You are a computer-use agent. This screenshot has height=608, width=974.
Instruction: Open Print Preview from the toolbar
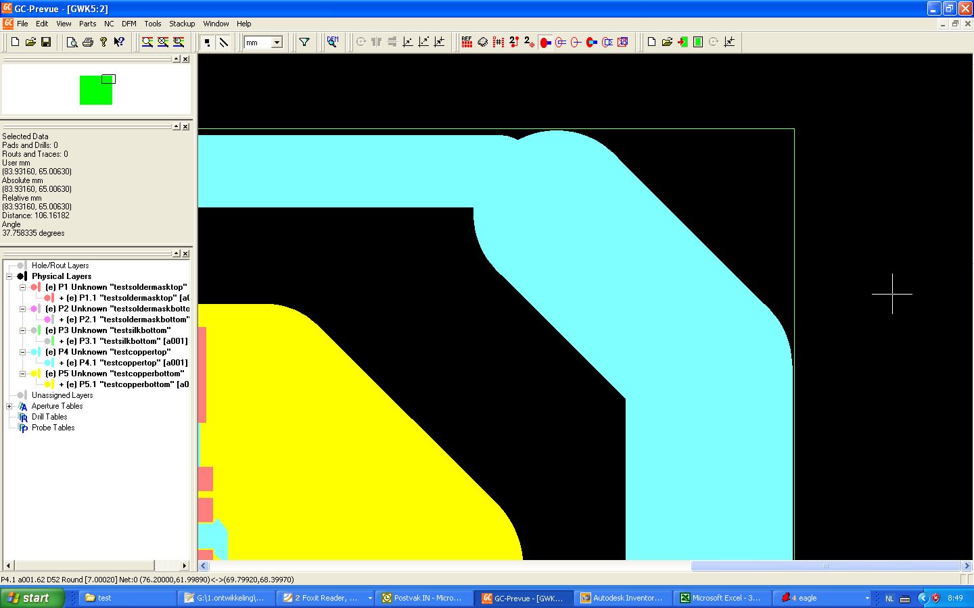tap(72, 42)
